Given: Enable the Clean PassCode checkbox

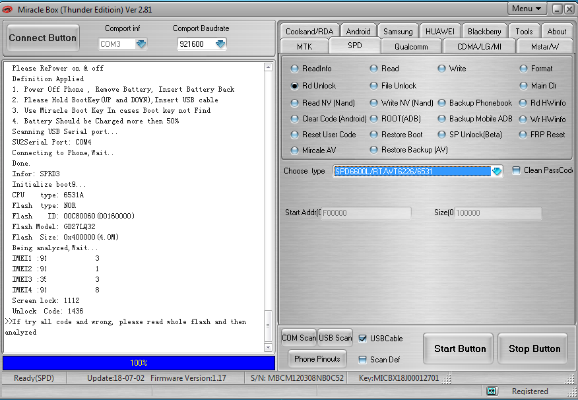Looking at the screenshot, I should pyautogui.click(x=517, y=170).
